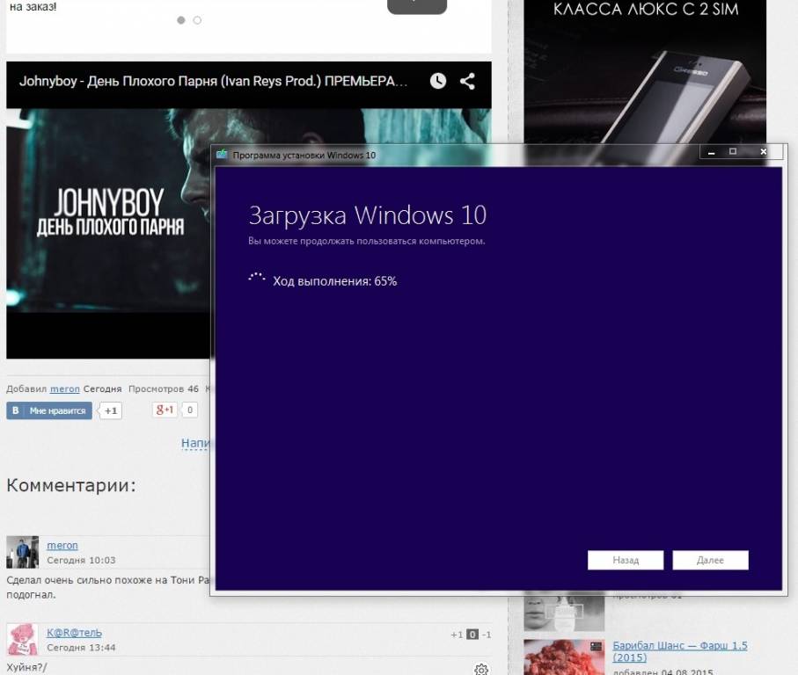Image resolution: width=798 pixels, height=675 pixels.
Task: Open meron profile link under video
Action: click(x=64, y=388)
